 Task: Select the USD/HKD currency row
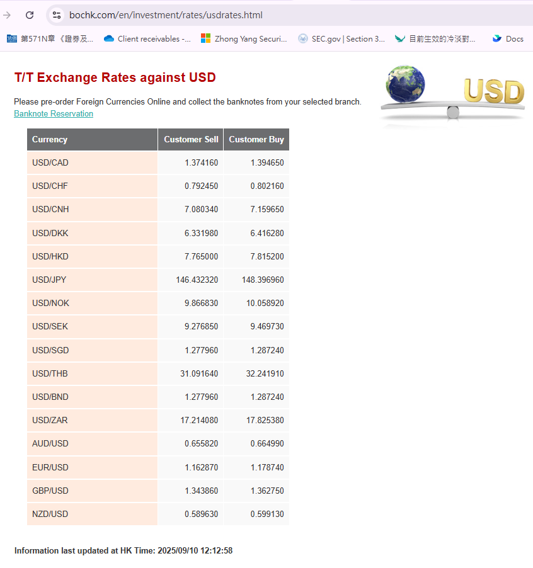pyautogui.click(x=50, y=256)
